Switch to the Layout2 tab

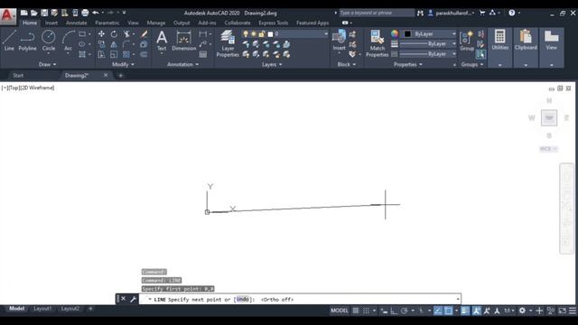tap(70, 309)
